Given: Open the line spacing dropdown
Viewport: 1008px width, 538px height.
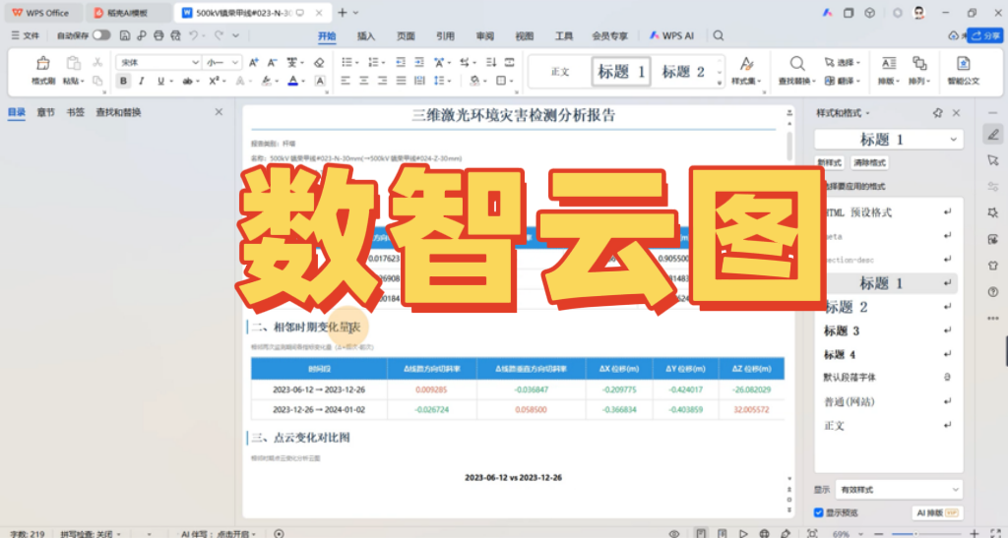Looking at the screenshot, I should (449, 82).
